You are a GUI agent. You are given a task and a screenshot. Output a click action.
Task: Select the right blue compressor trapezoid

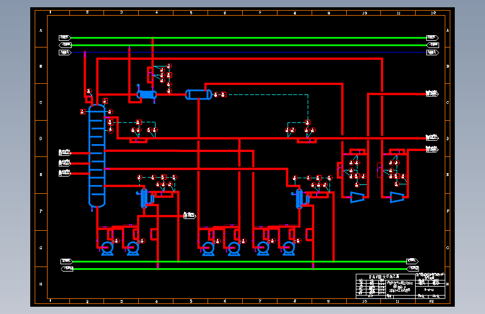(x=397, y=197)
